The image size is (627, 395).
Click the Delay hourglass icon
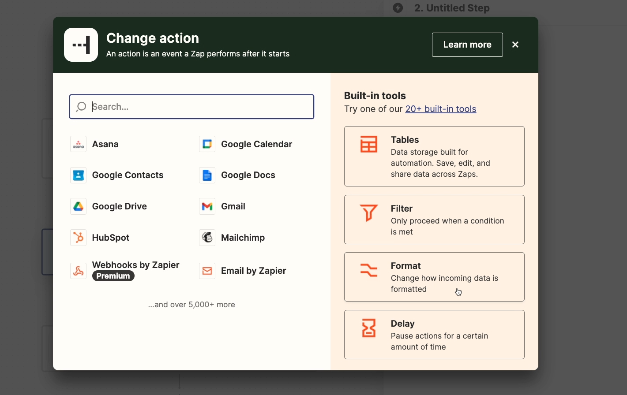point(369,328)
